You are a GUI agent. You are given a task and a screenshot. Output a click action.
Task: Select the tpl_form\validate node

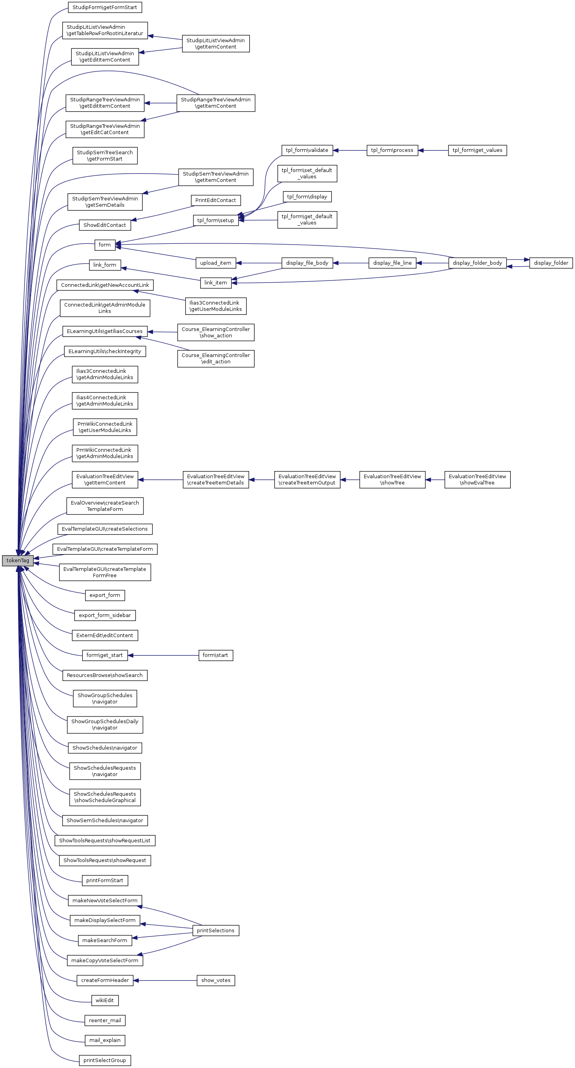coord(307,150)
